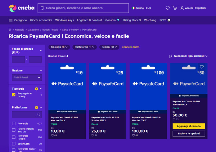Go to Carte e-money breadcrumb link
This screenshot has height=152, width=216.
pyautogui.click(x=70, y=30)
